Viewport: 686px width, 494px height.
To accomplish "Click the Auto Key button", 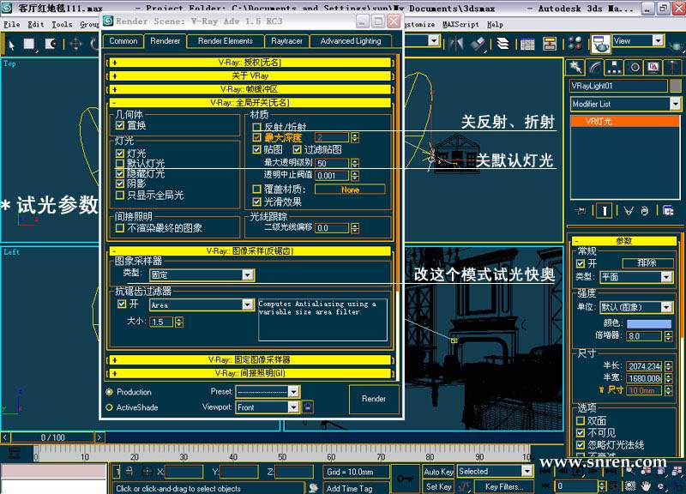I will (438, 471).
